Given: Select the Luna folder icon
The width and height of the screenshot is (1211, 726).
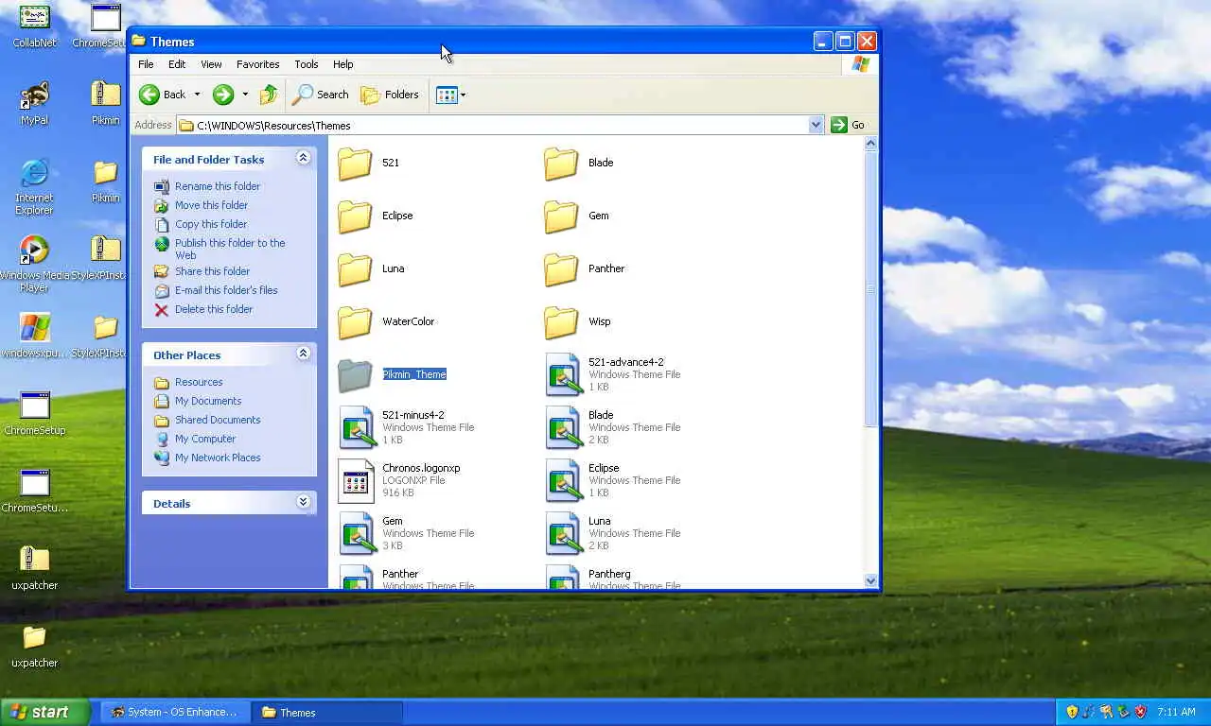Looking at the screenshot, I should pos(355,269).
